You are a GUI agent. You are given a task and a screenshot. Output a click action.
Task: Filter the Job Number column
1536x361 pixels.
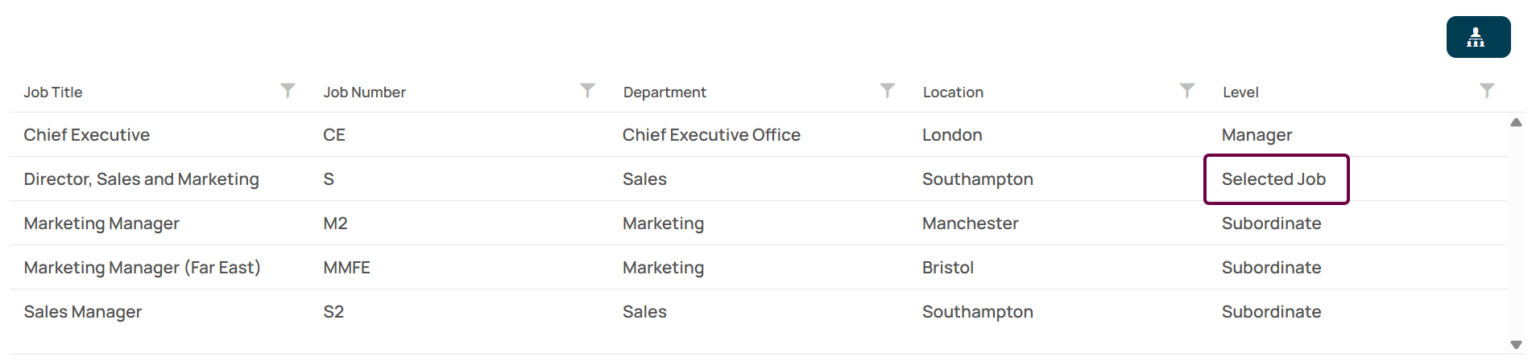(587, 91)
